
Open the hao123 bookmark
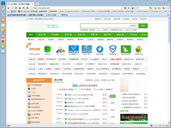[x=31, y=11]
